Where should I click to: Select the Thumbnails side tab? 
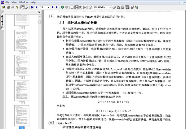(x=2, y=22)
